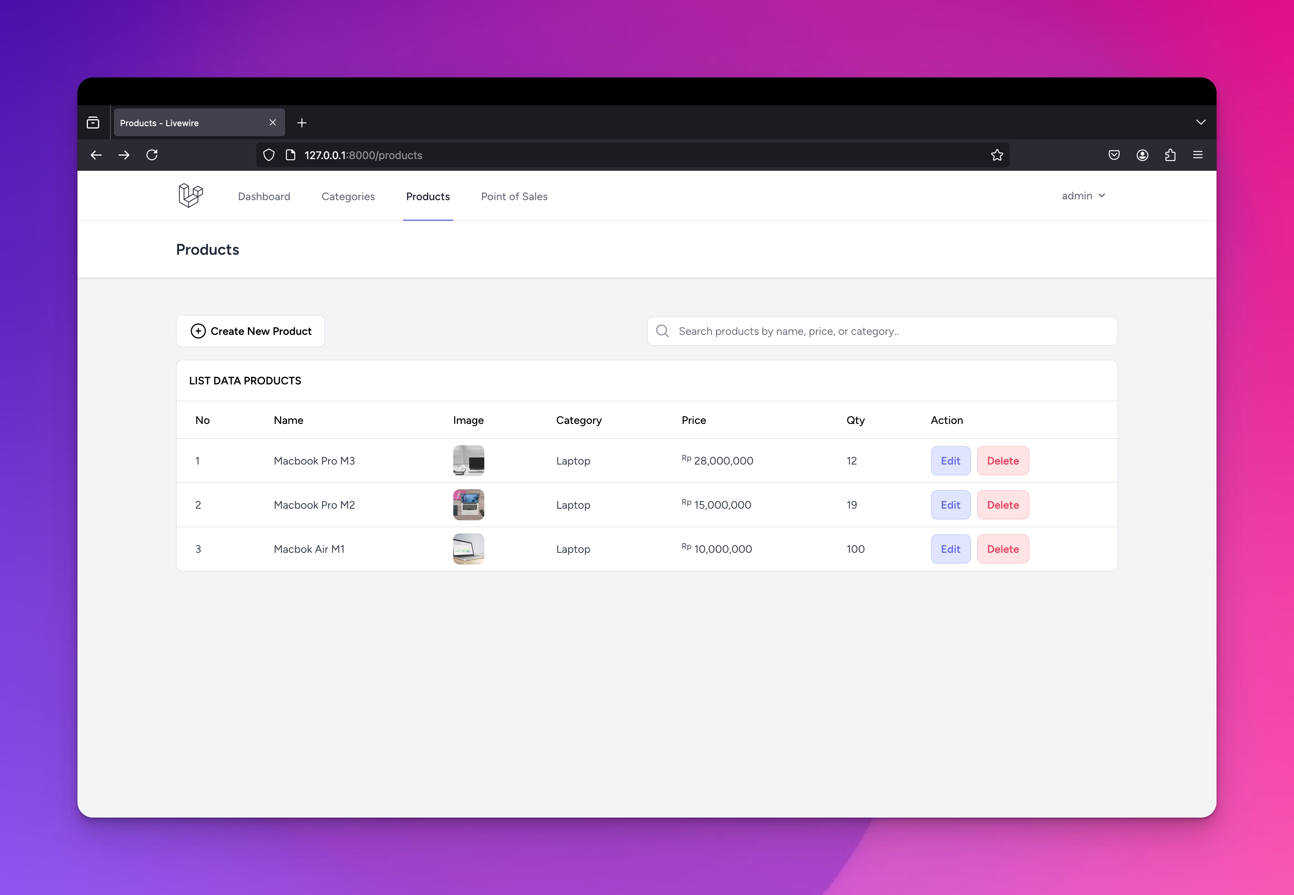Open the extensions puzzle icon
The image size is (1294, 895).
[x=1170, y=155]
